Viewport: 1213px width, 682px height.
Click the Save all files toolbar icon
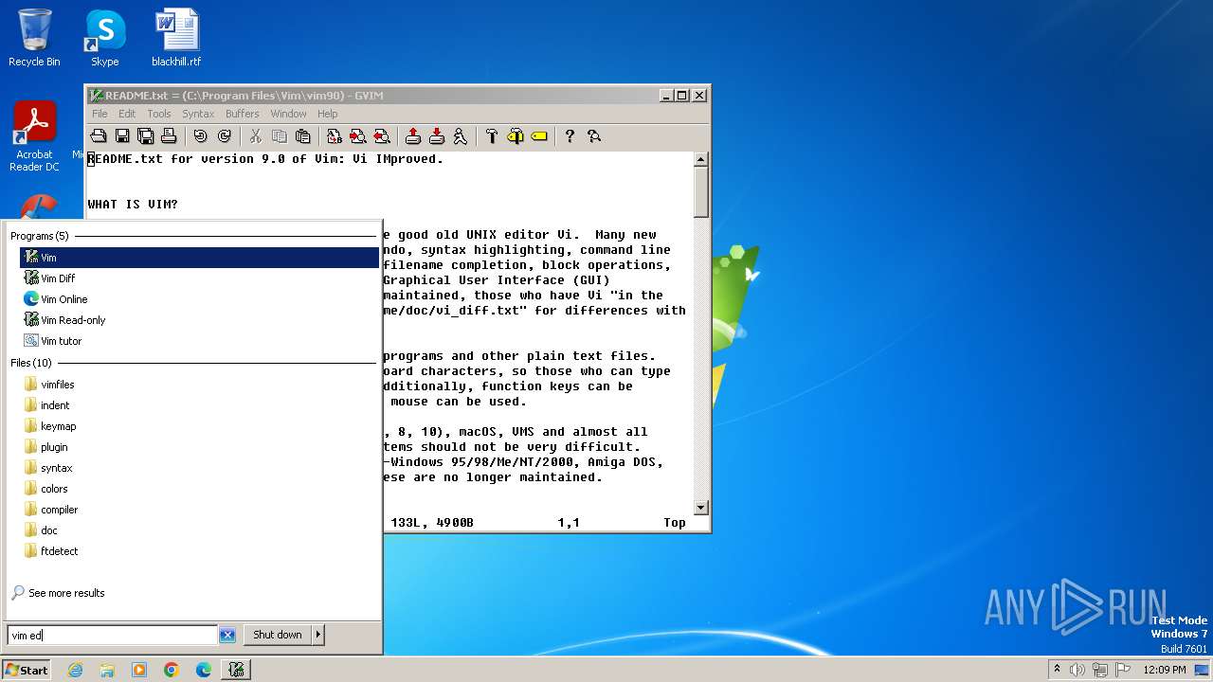tap(145, 136)
